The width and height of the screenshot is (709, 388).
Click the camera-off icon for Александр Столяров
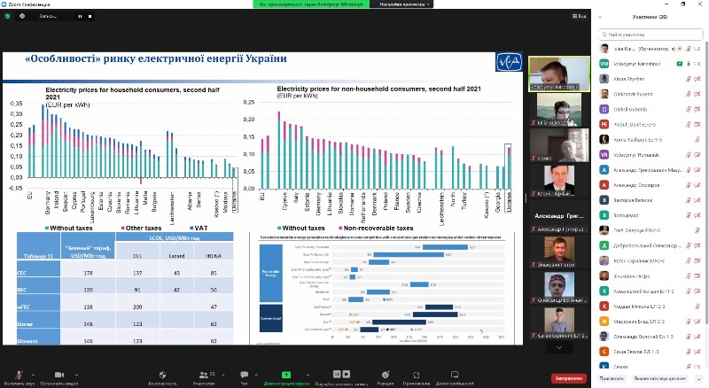[x=697, y=185]
